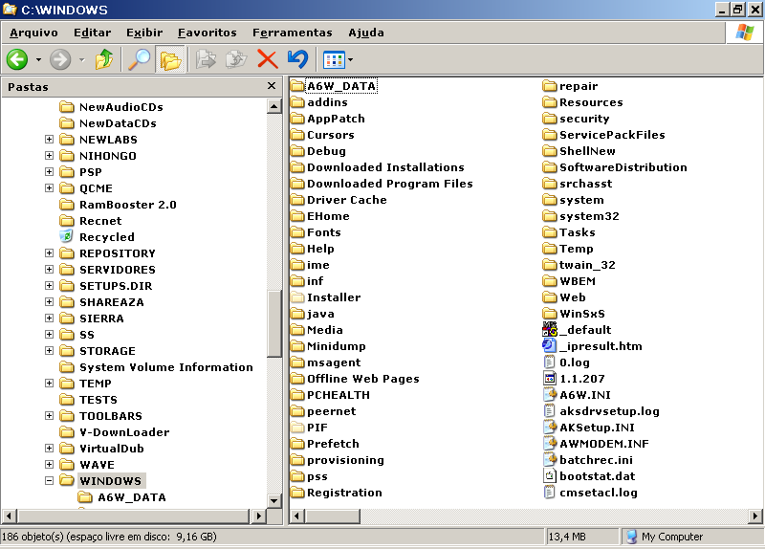Open the Editar menu

coord(92,33)
